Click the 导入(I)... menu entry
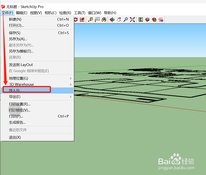This screenshot has width=206, height=175. 37,91
